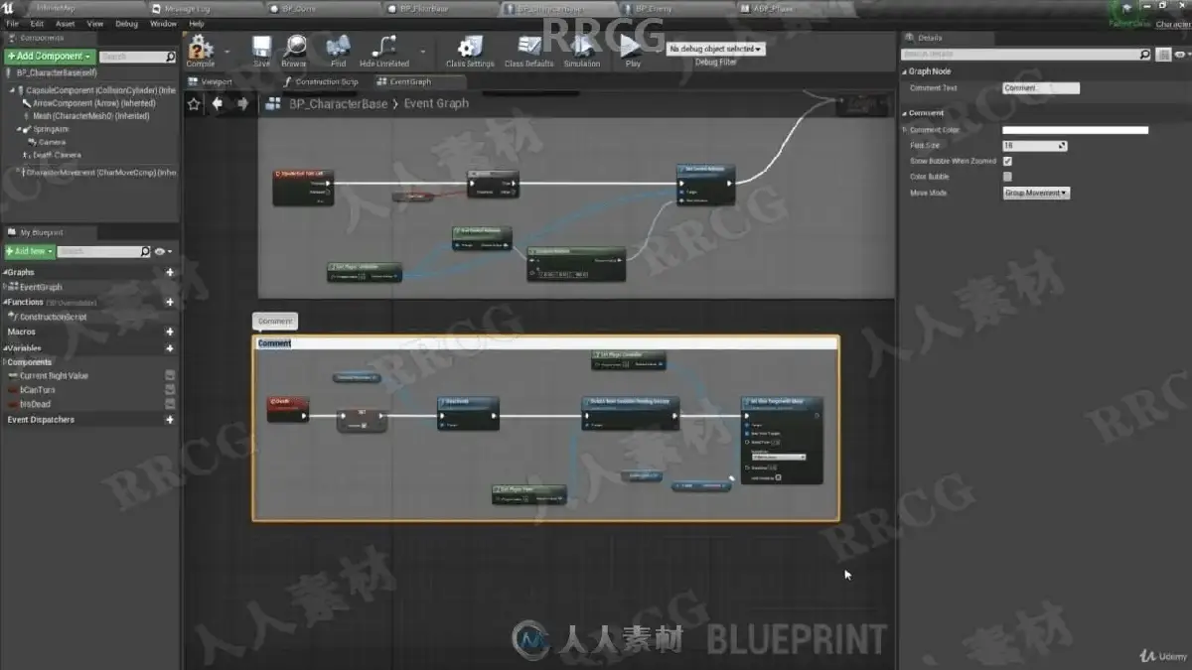Viewport: 1192px width, 670px height.
Task: Open the Debug menu
Action: tap(126, 23)
